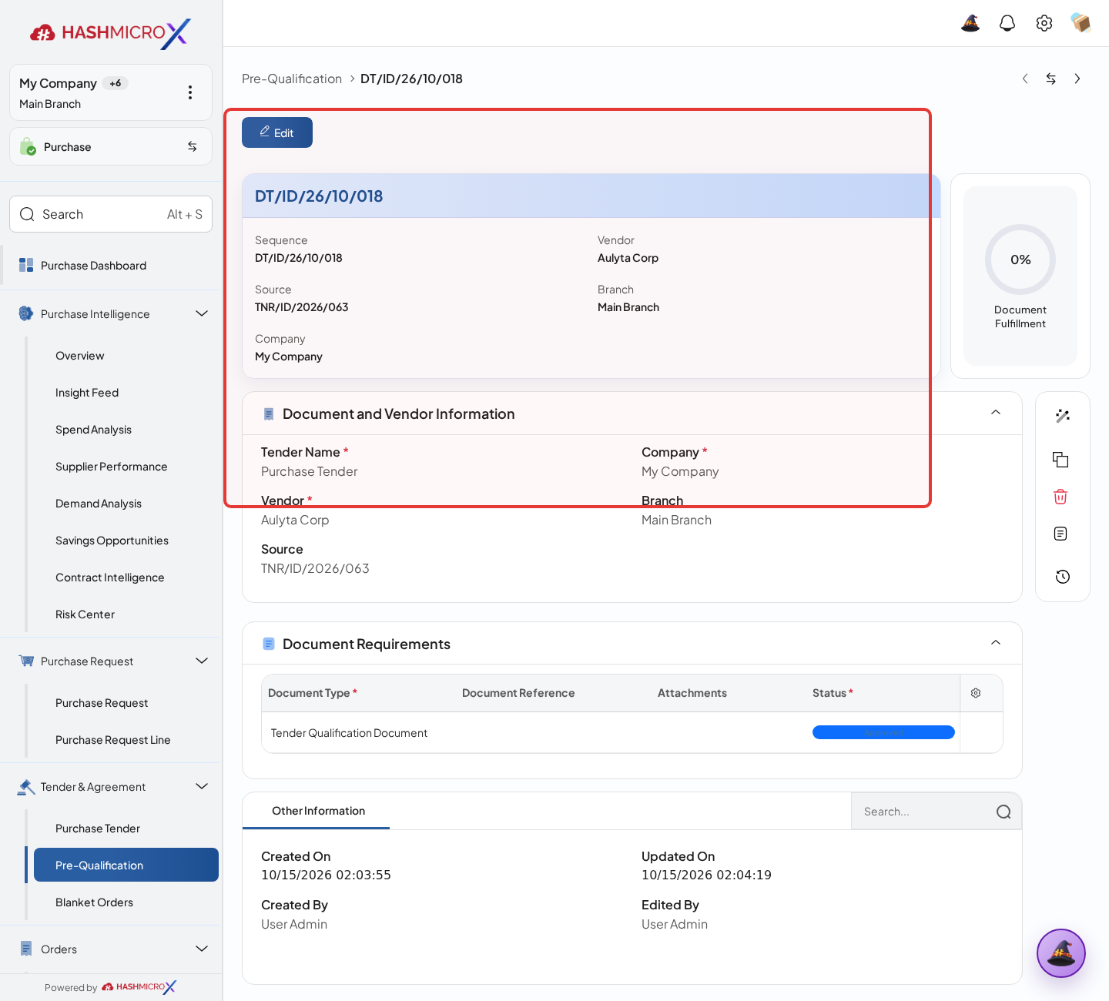Click the magnifier icon in the Other Information search
This screenshot has width=1109, height=1001.
coord(1003,812)
